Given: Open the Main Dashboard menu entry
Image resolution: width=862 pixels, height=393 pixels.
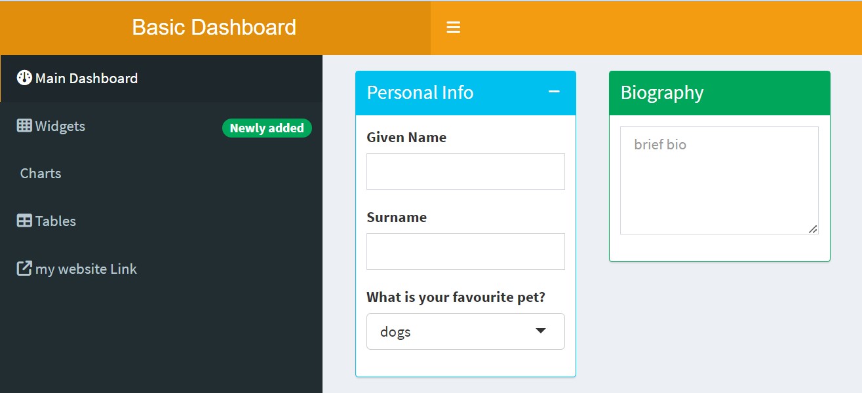Looking at the screenshot, I should click(x=87, y=77).
